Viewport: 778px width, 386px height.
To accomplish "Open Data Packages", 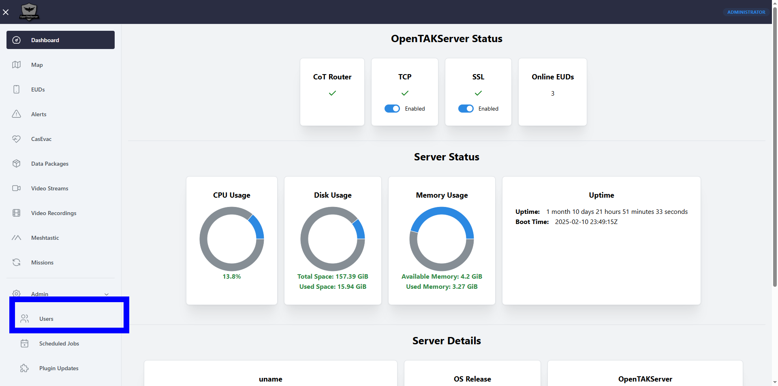I will pyautogui.click(x=60, y=164).
